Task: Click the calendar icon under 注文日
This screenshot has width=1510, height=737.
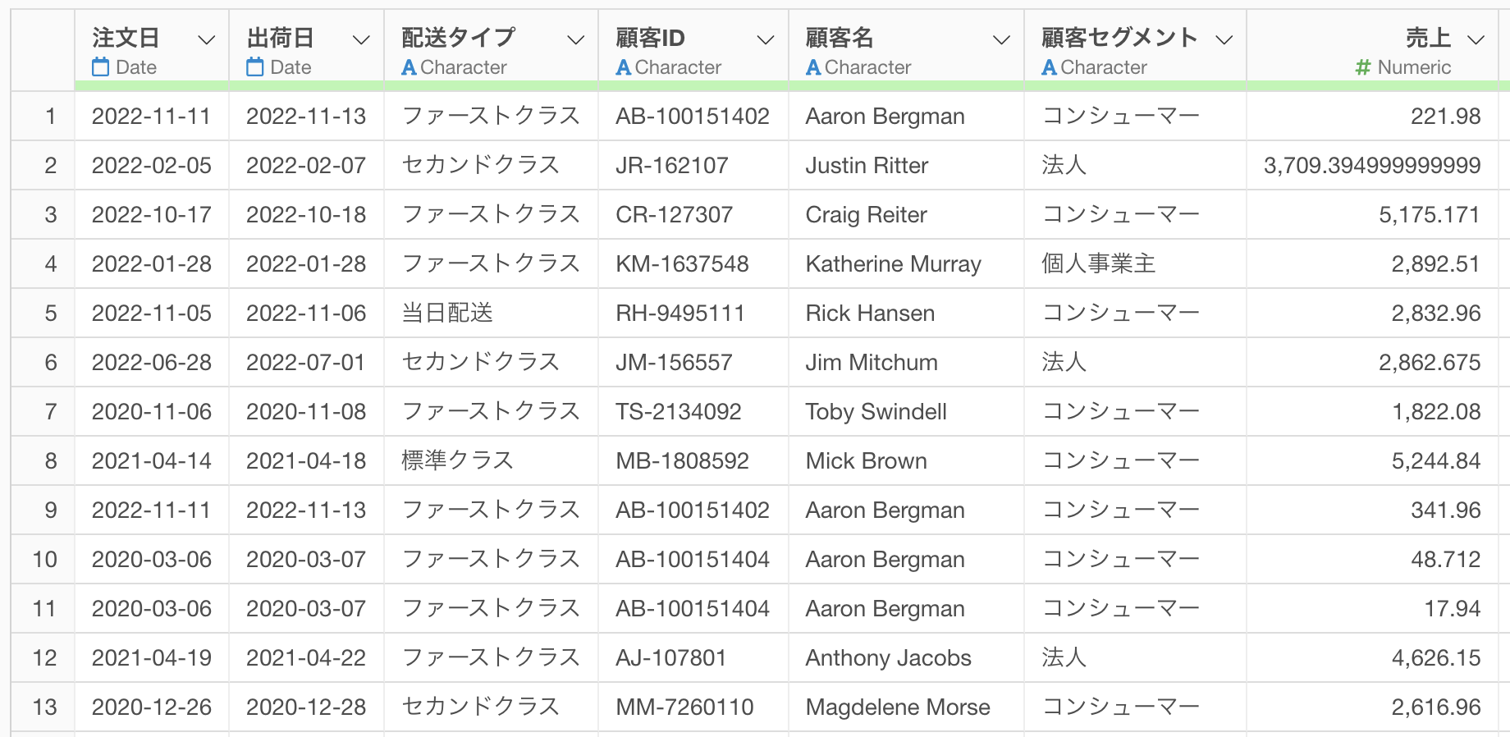Action: coord(101,67)
